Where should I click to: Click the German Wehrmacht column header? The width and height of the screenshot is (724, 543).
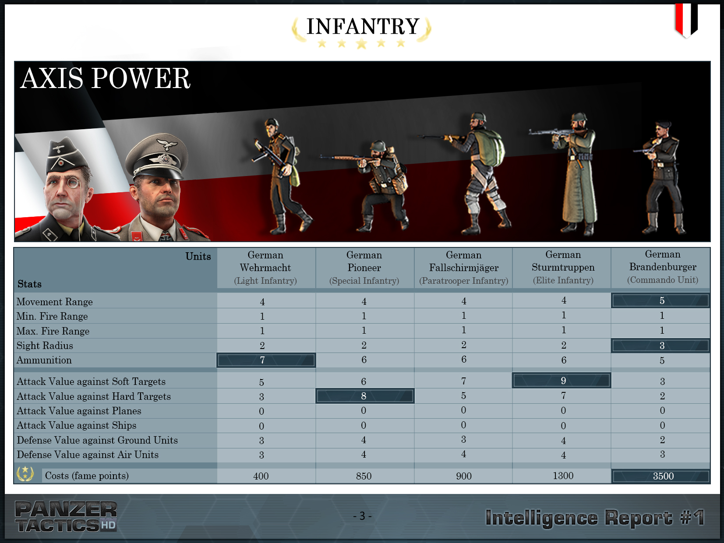coord(265,268)
